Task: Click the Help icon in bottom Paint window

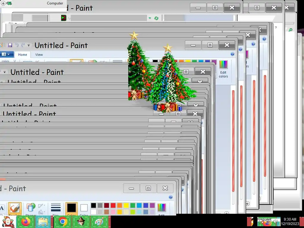Action: pyautogui.click(x=171, y=197)
